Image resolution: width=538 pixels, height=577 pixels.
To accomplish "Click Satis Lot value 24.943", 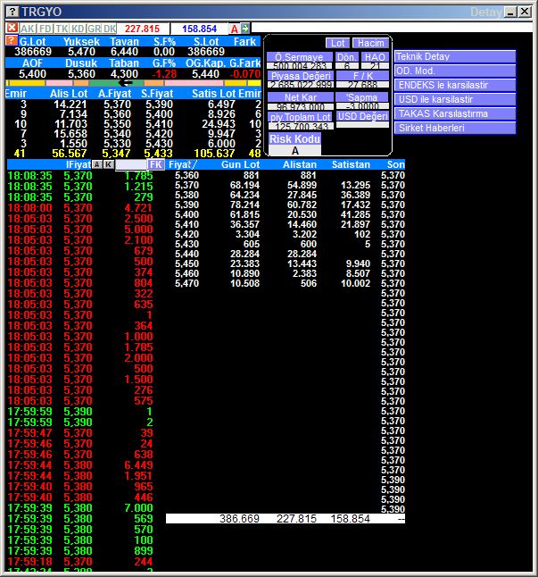I will pyautogui.click(x=219, y=124).
